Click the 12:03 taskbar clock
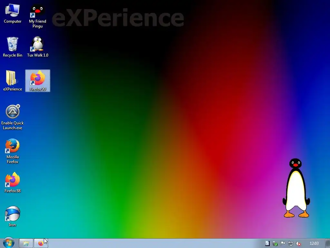Screen dimensions: 330x248 coord(314,243)
